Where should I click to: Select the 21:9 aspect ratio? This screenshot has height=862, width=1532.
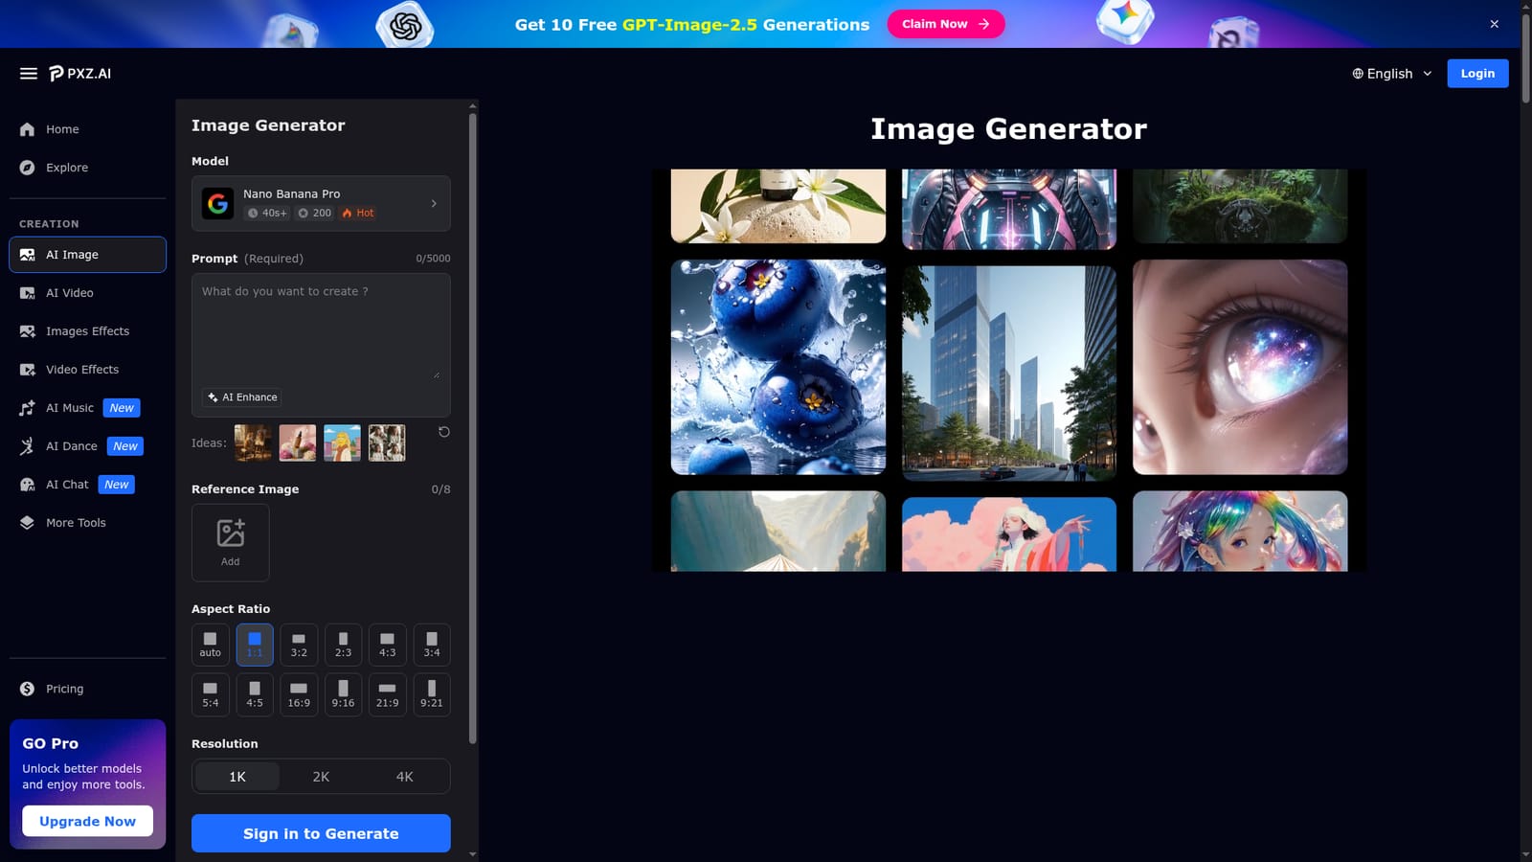click(x=388, y=694)
